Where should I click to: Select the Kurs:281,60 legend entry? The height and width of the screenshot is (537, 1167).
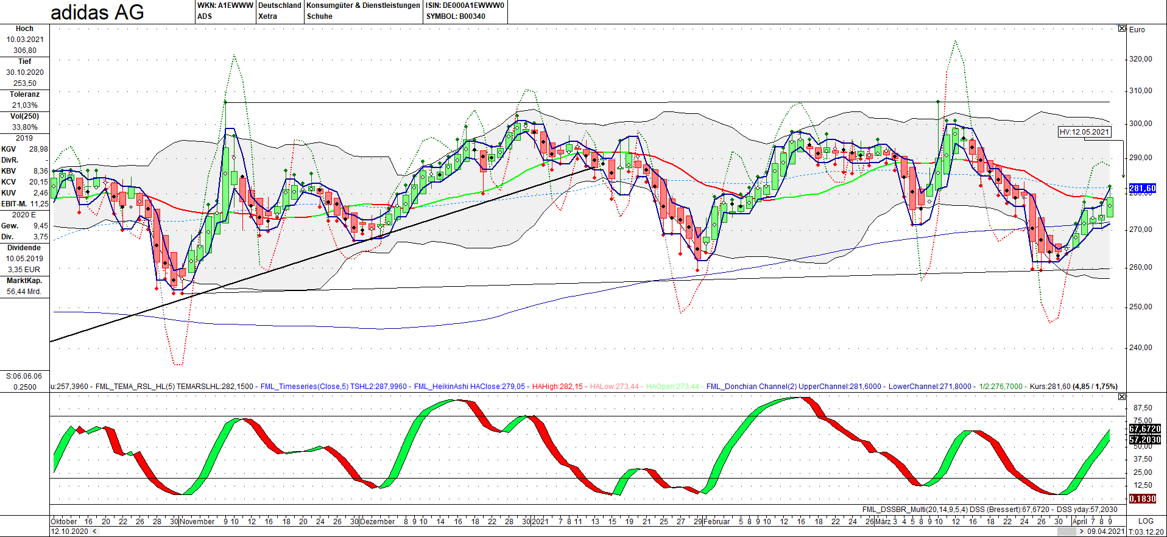click(x=1050, y=387)
